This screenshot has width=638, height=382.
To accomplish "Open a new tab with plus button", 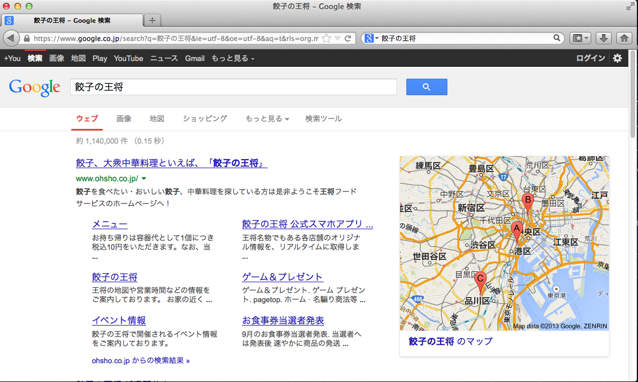I will coord(152,21).
